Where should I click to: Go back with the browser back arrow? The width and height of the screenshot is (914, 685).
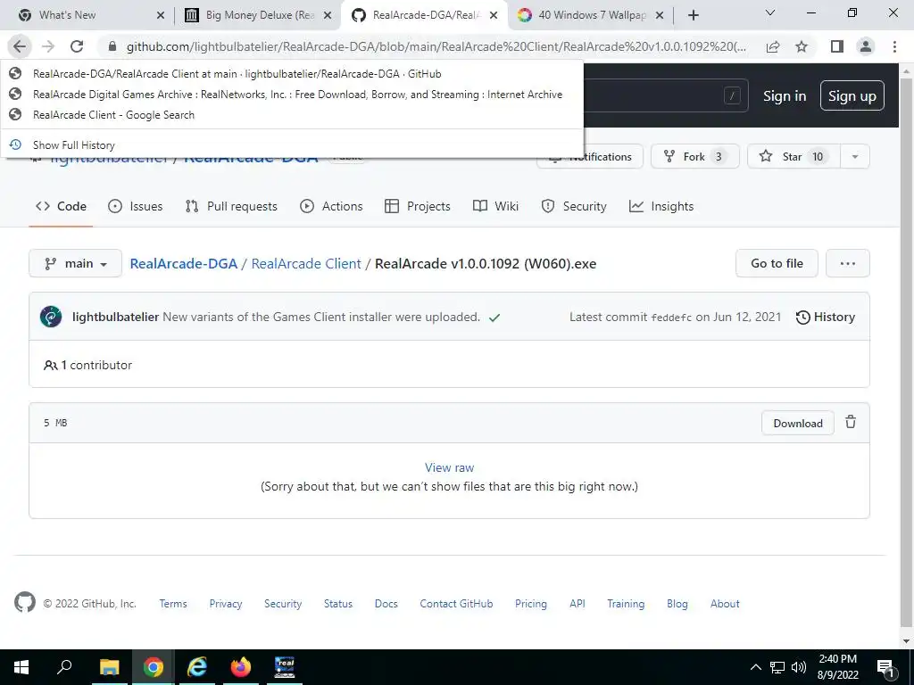(x=20, y=46)
